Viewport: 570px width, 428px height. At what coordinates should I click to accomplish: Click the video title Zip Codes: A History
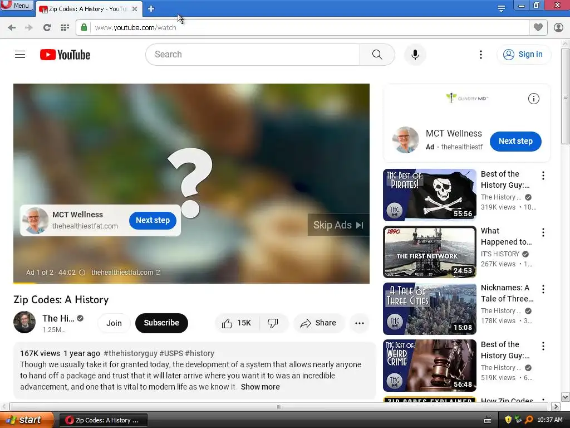tap(61, 299)
